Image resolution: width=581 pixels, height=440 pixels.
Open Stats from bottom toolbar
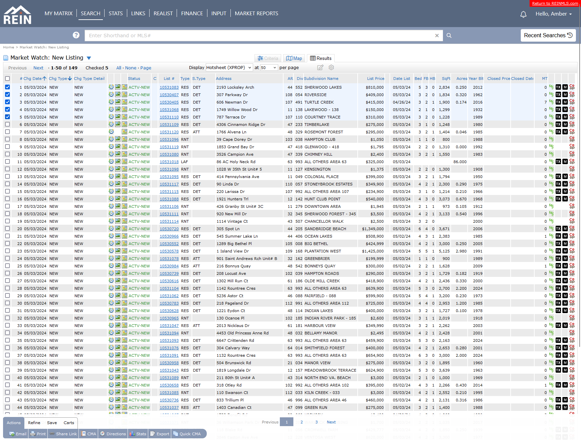138,434
